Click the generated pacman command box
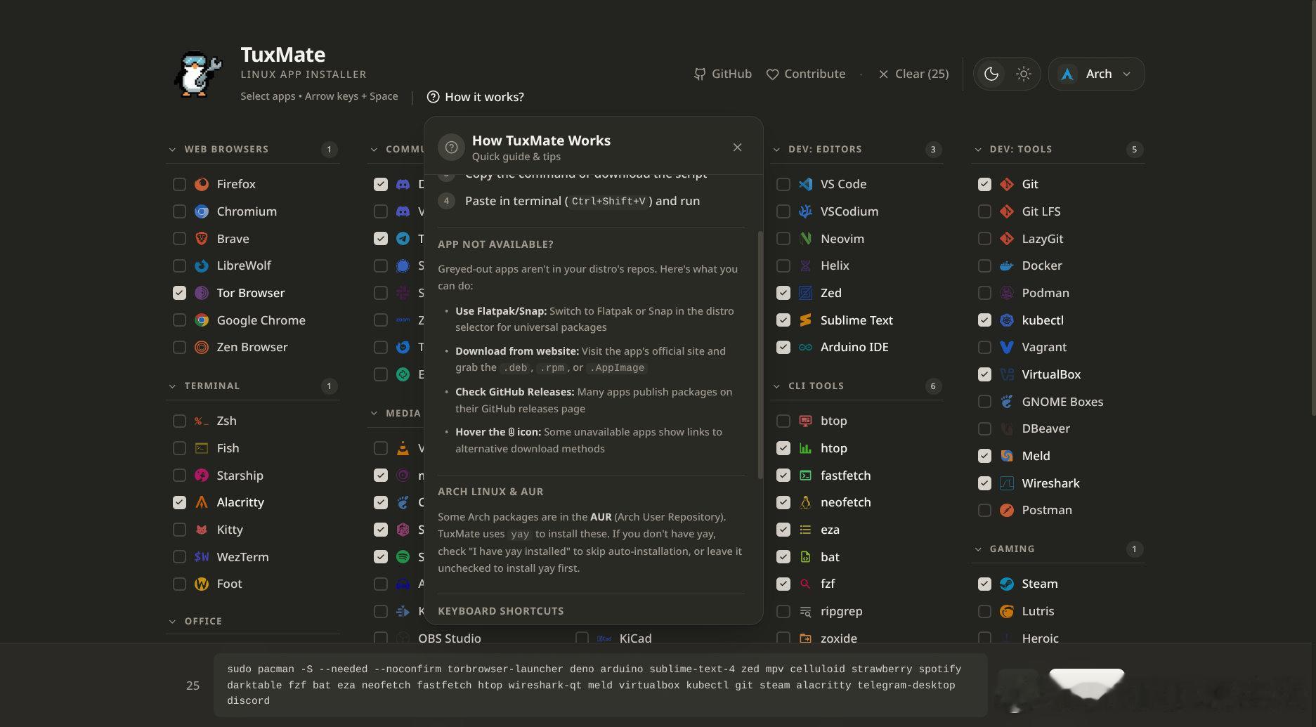Screen dimensions: 1316x727 click(x=600, y=685)
